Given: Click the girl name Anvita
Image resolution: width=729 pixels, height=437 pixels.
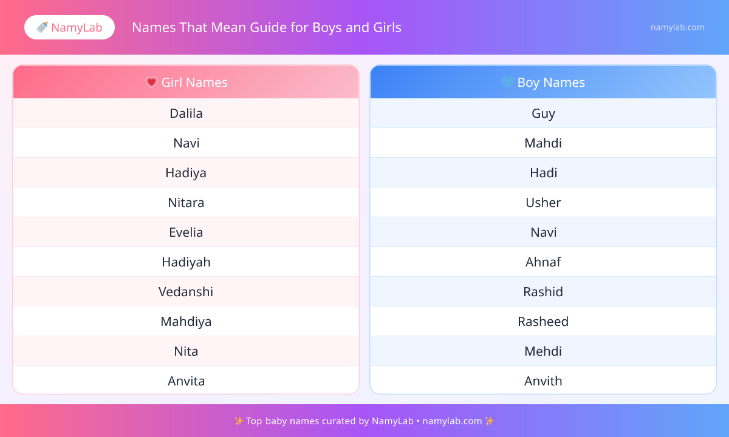Looking at the screenshot, I should click(x=186, y=381).
